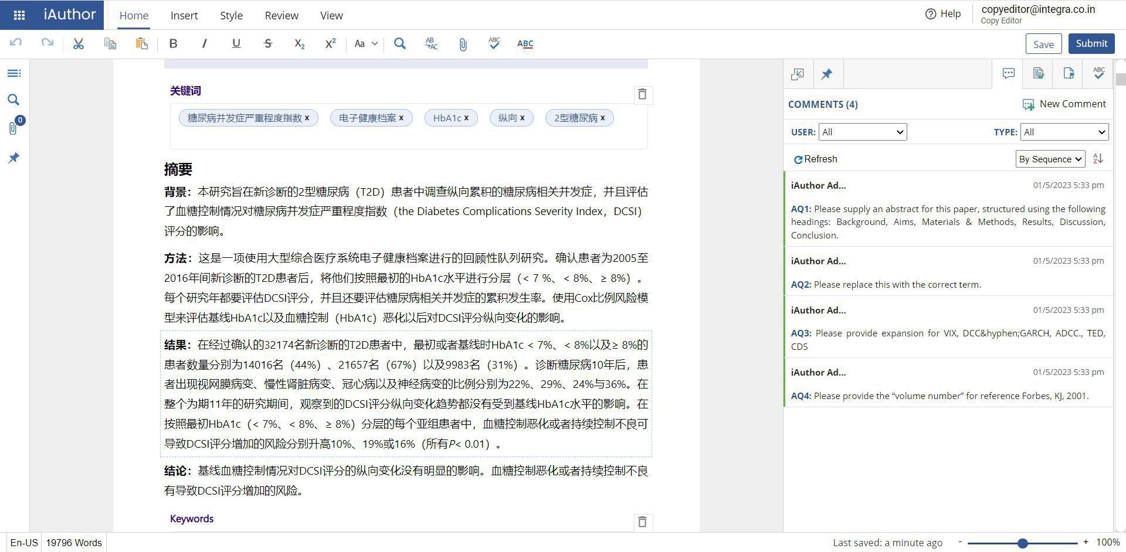Toggle bold formatting
Screen dimensions: 1126x552
(173, 43)
